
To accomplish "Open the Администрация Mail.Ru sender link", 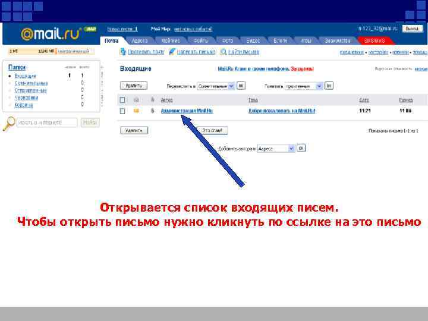I will [x=187, y=111].
